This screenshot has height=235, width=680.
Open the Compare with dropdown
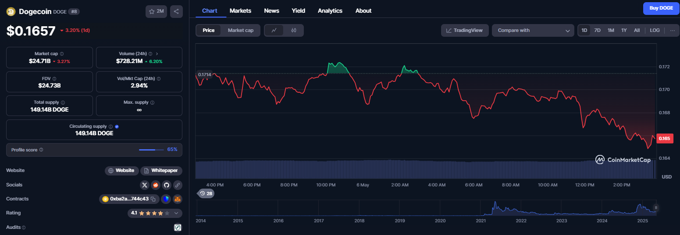click(533, 30)
